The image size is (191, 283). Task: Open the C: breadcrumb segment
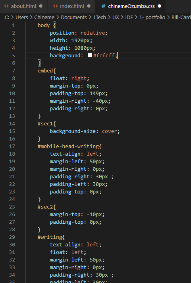7,18
